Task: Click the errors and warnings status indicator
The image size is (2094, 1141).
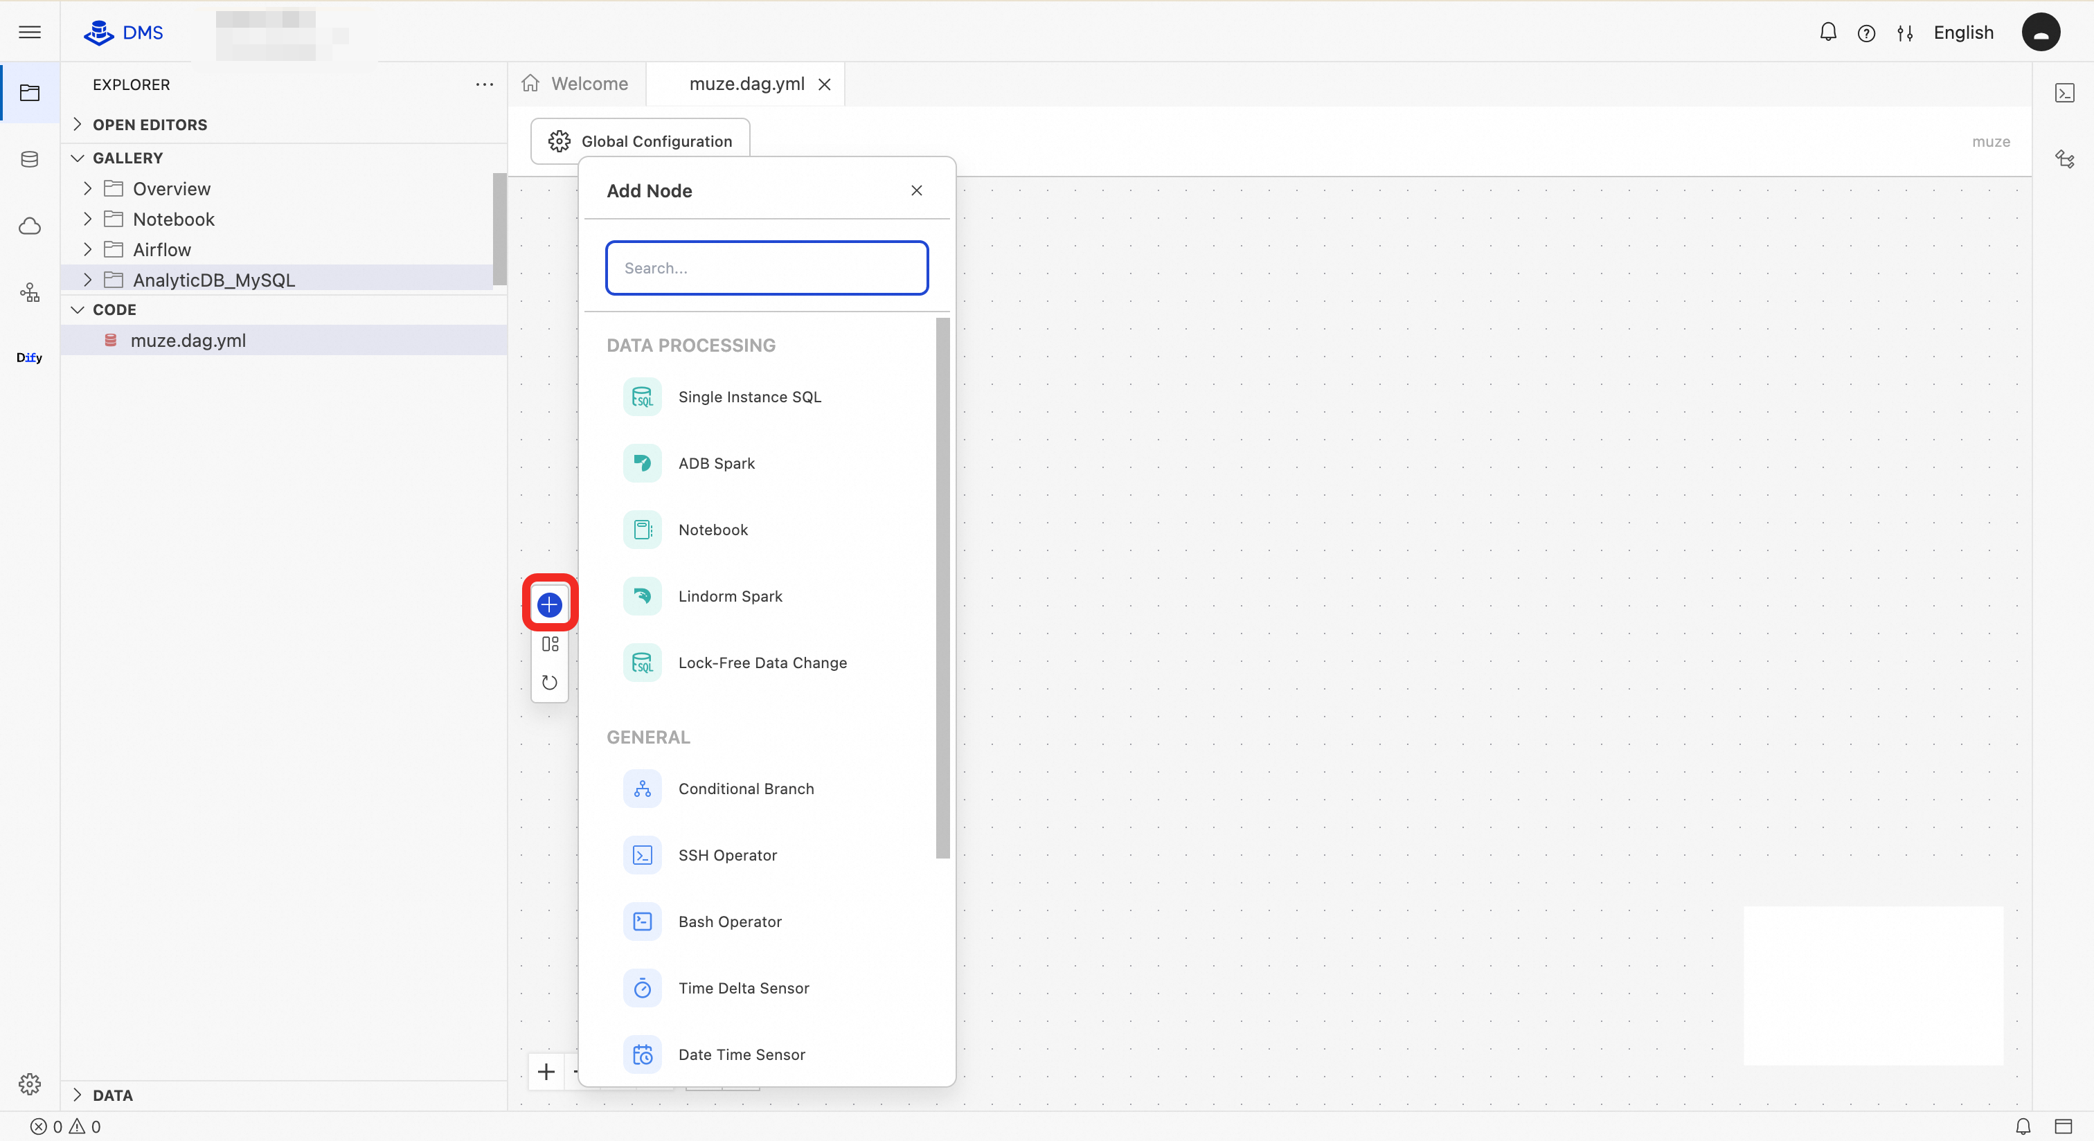Action: pos(66,1126)
